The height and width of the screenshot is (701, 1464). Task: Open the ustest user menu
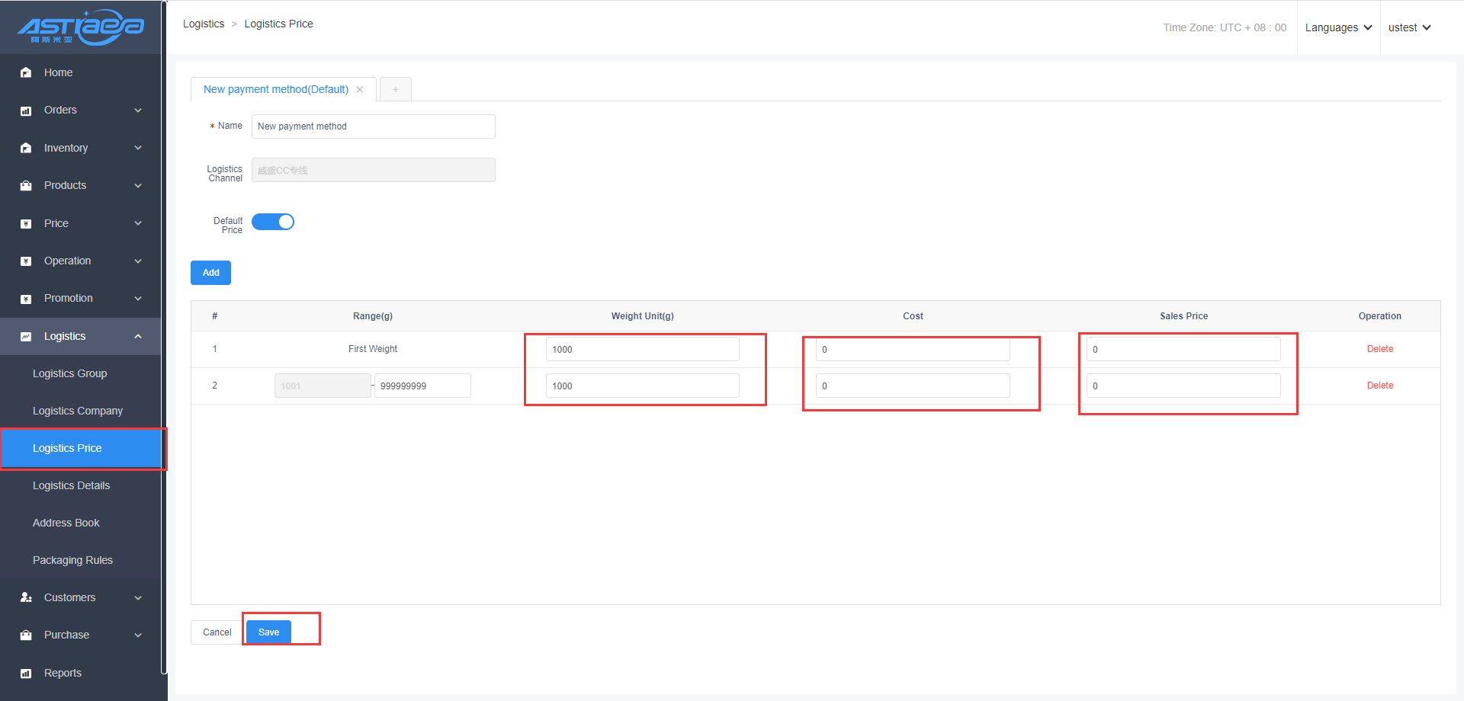point(1409,27)
